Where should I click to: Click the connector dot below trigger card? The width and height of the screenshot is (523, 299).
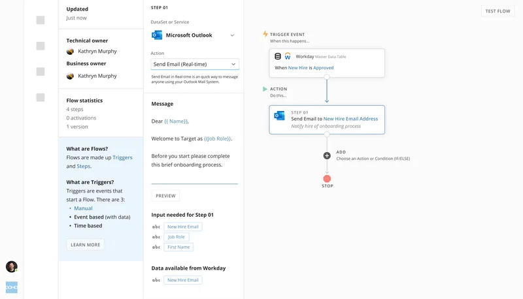coord(327,77)
